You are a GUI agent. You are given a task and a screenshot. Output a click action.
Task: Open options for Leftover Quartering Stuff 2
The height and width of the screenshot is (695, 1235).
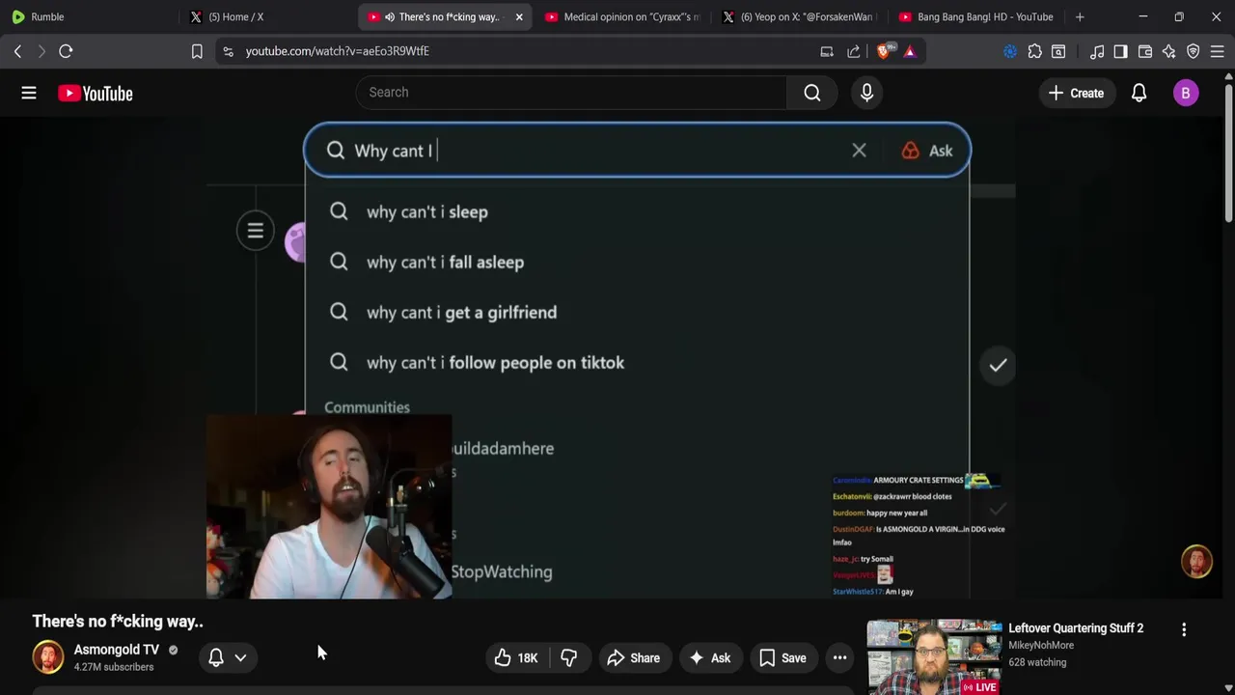(1184, 629)
